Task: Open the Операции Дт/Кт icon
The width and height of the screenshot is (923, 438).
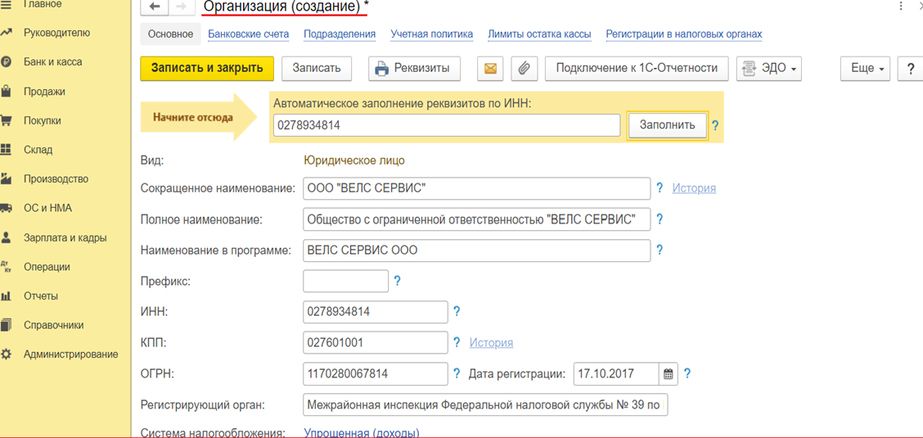Action: [x=7, y=267]
